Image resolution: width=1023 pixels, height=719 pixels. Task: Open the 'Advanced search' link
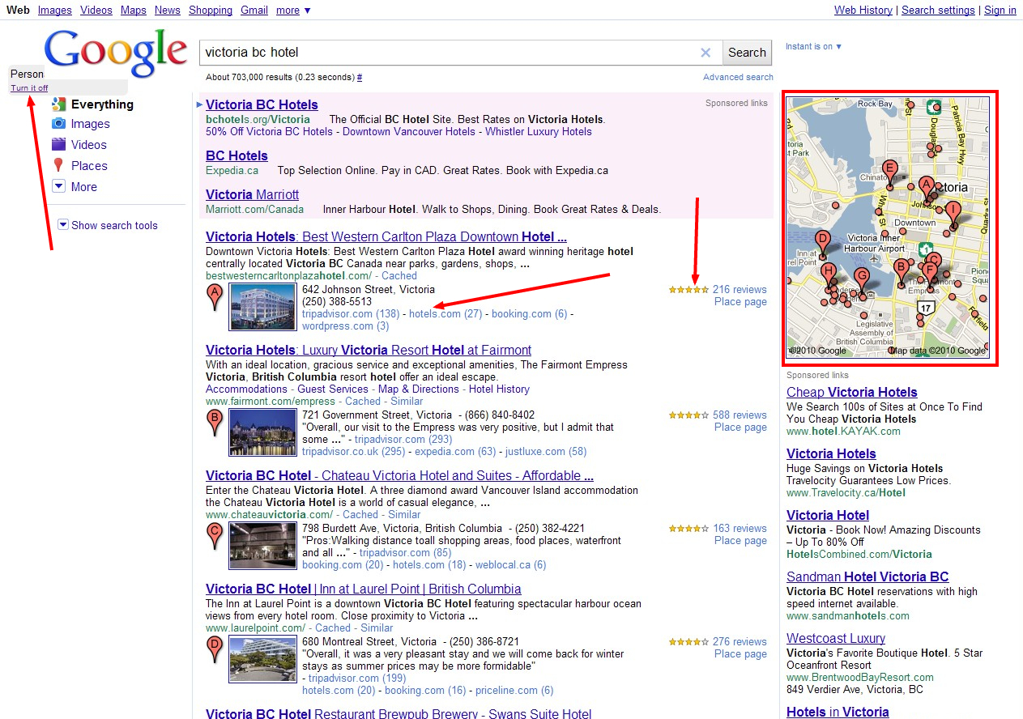[x=738, y=78]
